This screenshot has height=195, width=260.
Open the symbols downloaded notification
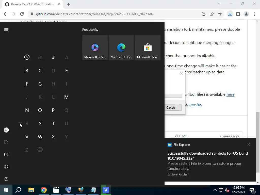(x=210, y=160)
